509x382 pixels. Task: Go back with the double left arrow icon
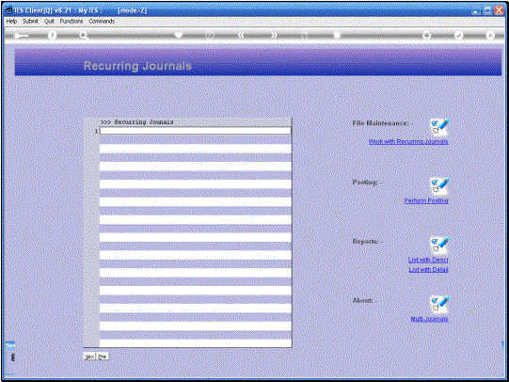241,35
